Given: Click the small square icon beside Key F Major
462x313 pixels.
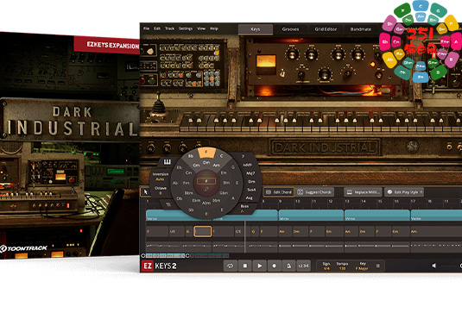Looking at the screenshot, I should pos(378,266).
